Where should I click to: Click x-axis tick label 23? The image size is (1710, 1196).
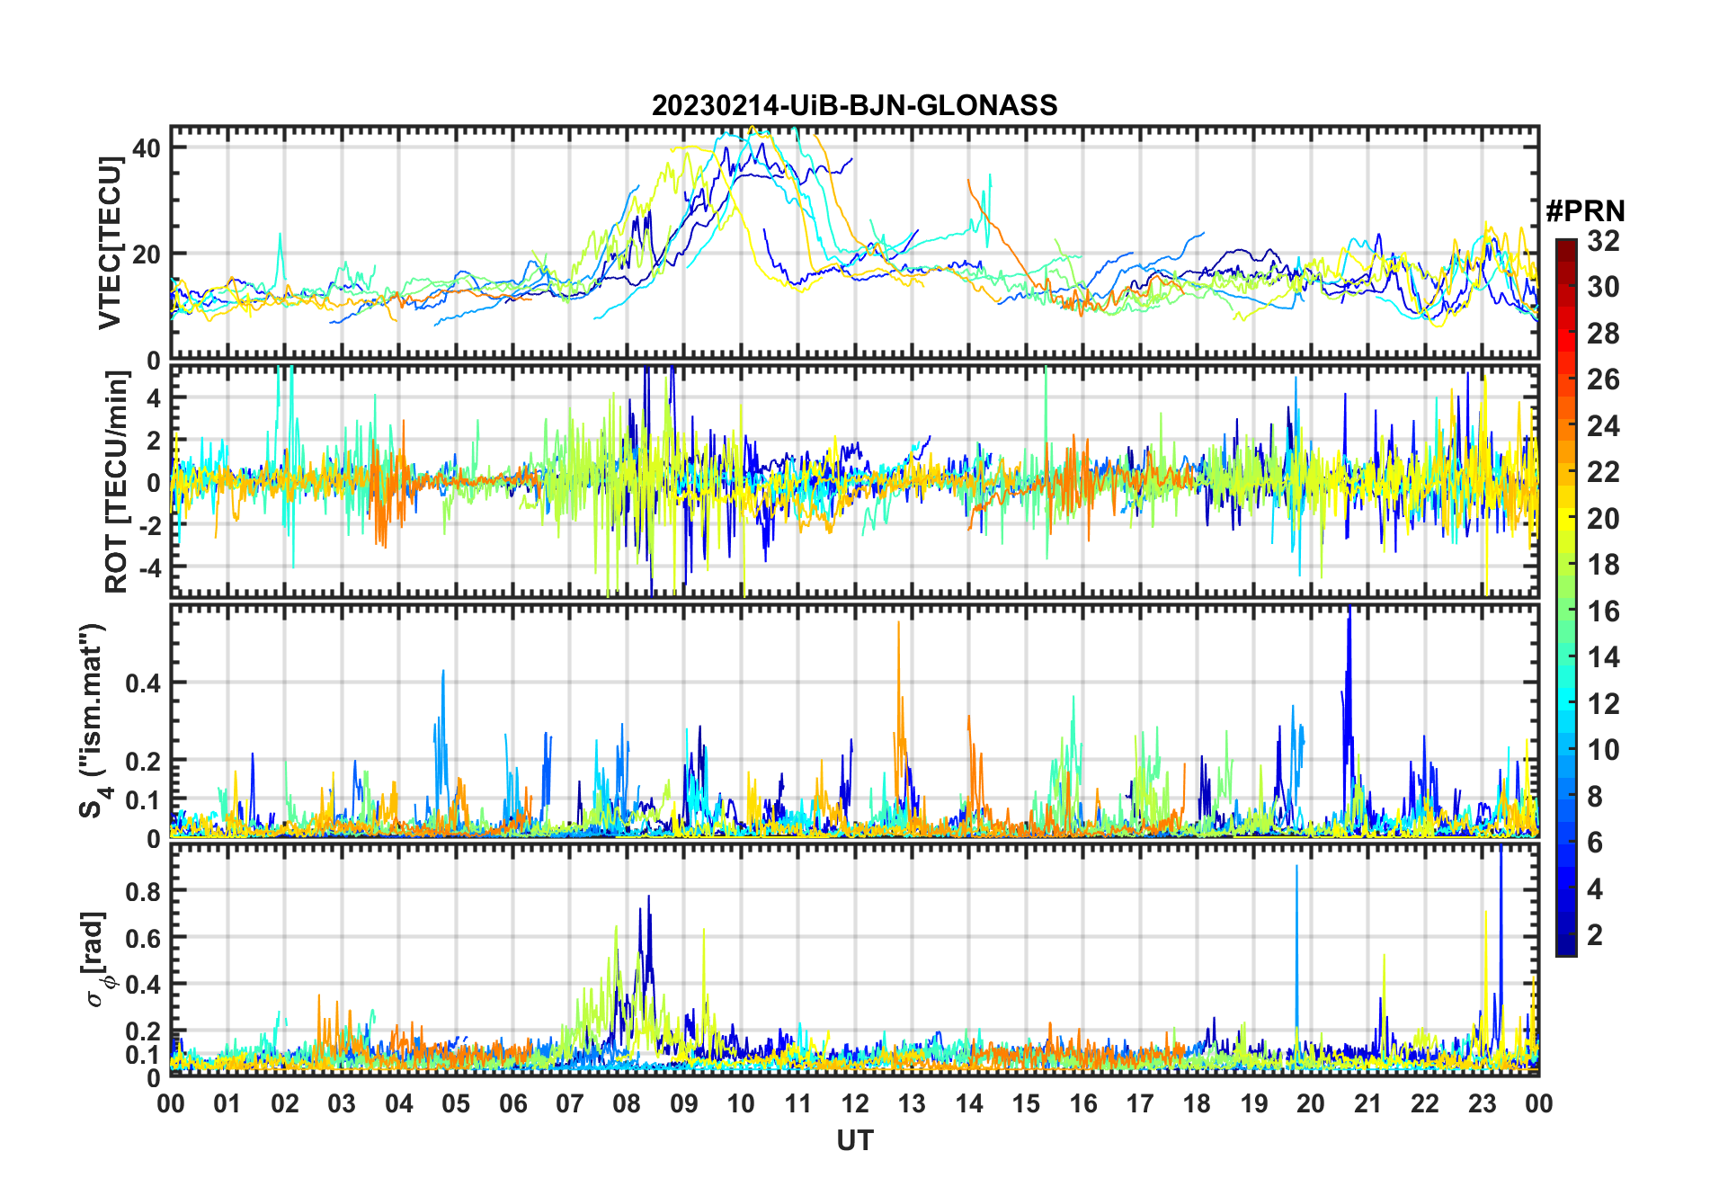1482,1103
